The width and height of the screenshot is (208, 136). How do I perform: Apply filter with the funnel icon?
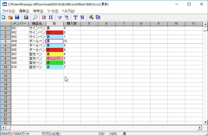tap(60, 17)
